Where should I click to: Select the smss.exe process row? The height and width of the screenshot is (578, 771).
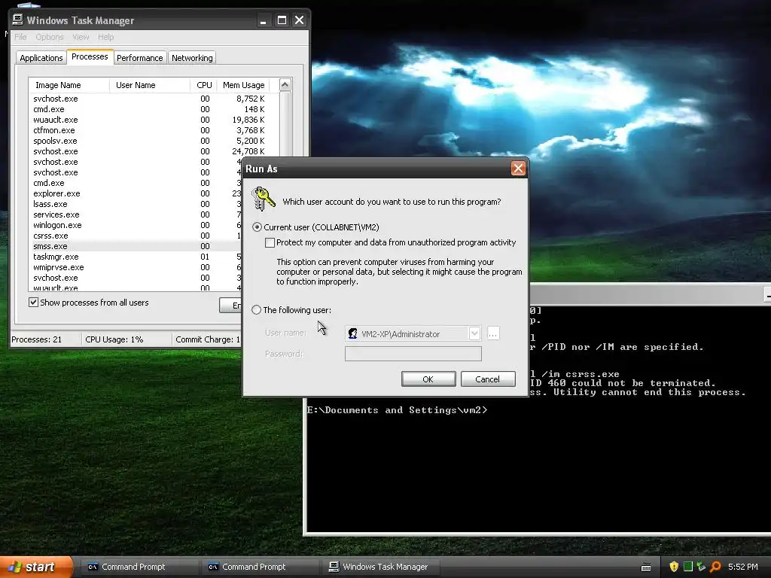coord(136,246)
